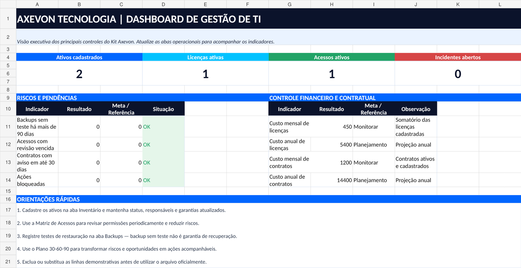Click 'Somatório das licenças cadastradas' cell
This screenshot has width=521, height=268.
[416, 127]
